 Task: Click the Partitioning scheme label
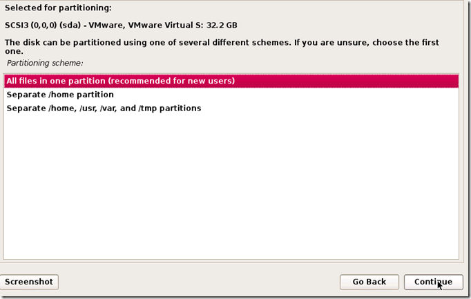(x=45, y=63)
